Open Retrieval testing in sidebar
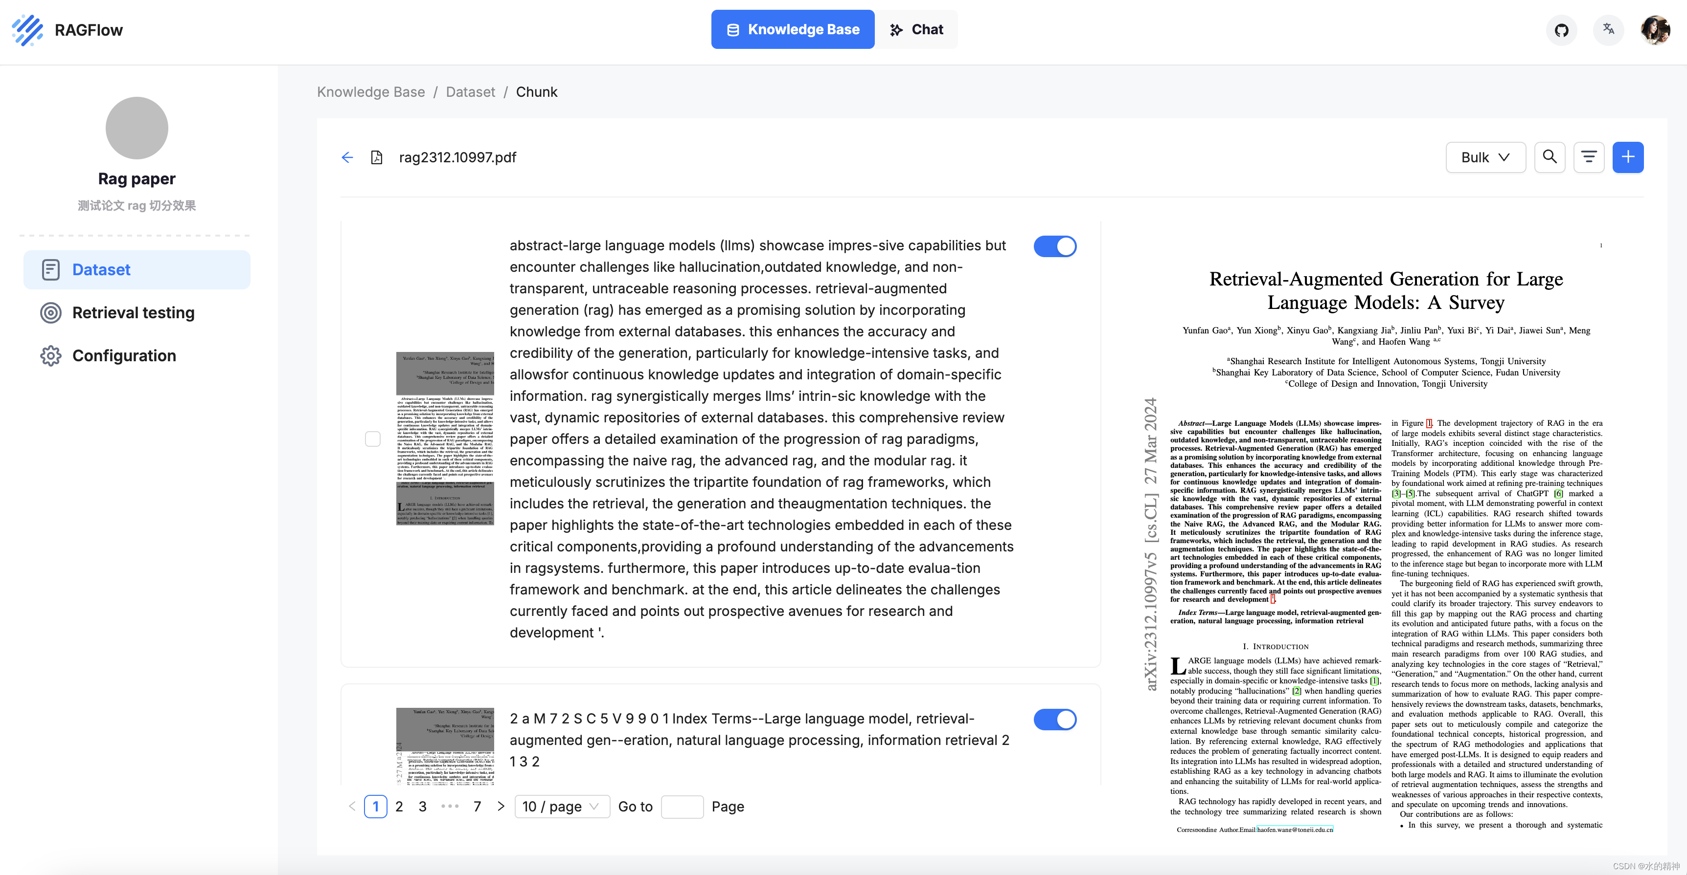Screen dimensions: 1687x875 click(x=133, y=313)
